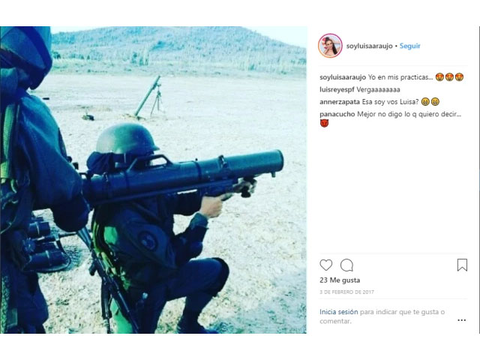Open soyluisaaraujo username in post header

click(x=369, y=46)
